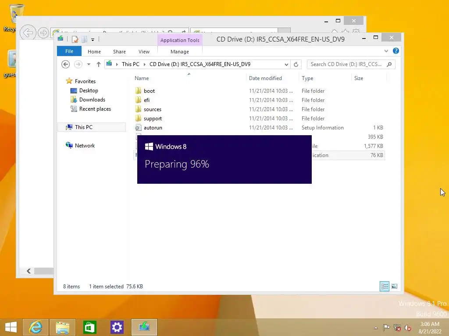Select the efi folder icon

pyautogui.click(x=138, y=100)
